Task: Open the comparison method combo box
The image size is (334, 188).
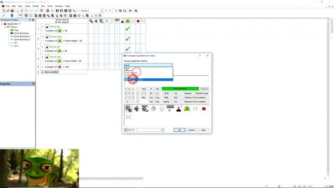Action: pyautogui.click(x=148, y=65)
